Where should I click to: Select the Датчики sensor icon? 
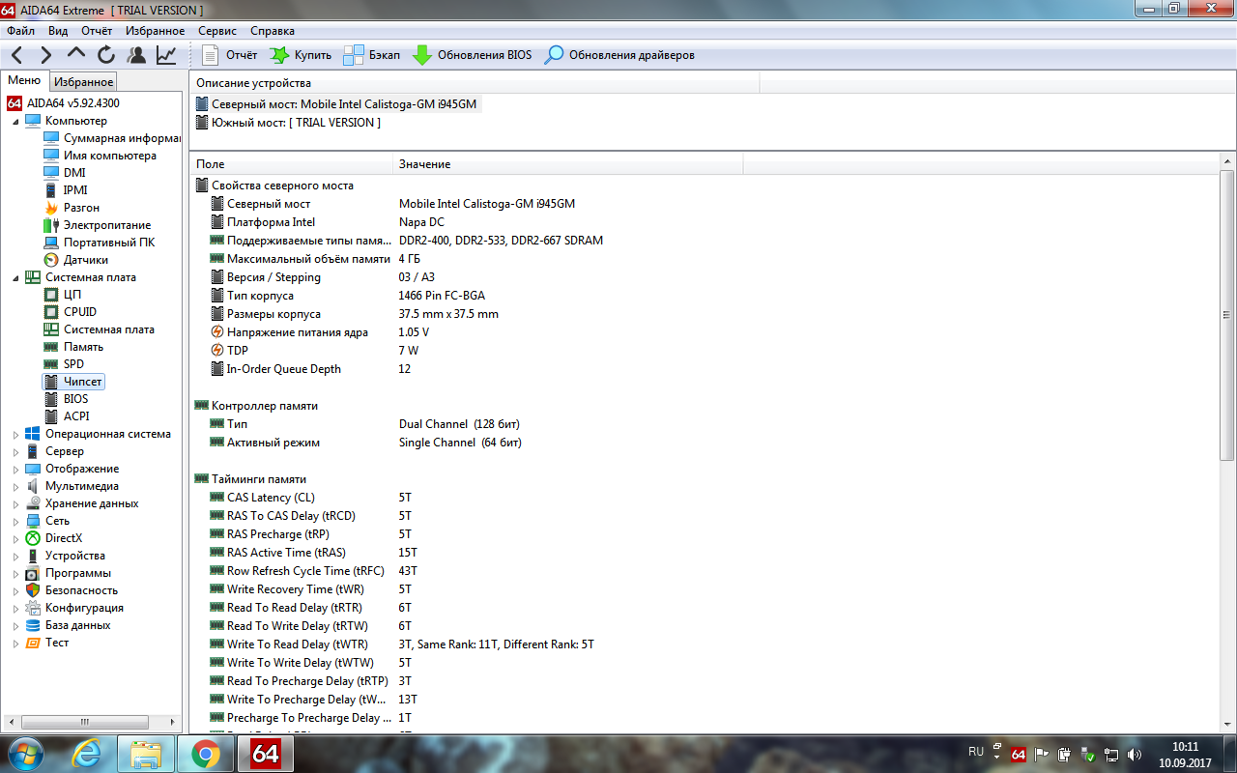[x=51, y=260]
